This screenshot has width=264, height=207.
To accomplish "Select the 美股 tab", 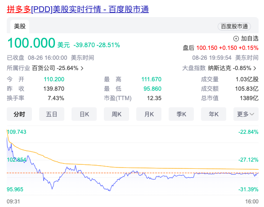I will pos(20,26).
